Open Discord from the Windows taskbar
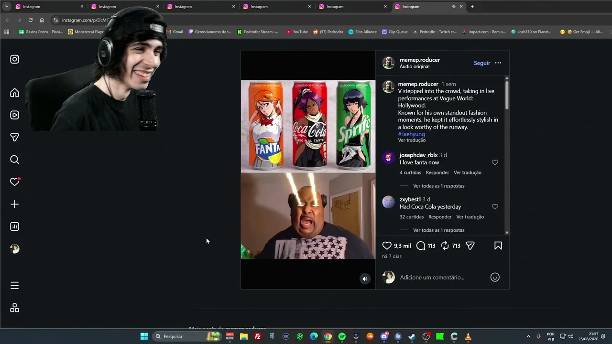 coord(384,336)
